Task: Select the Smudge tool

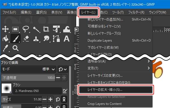Action: 46,39
